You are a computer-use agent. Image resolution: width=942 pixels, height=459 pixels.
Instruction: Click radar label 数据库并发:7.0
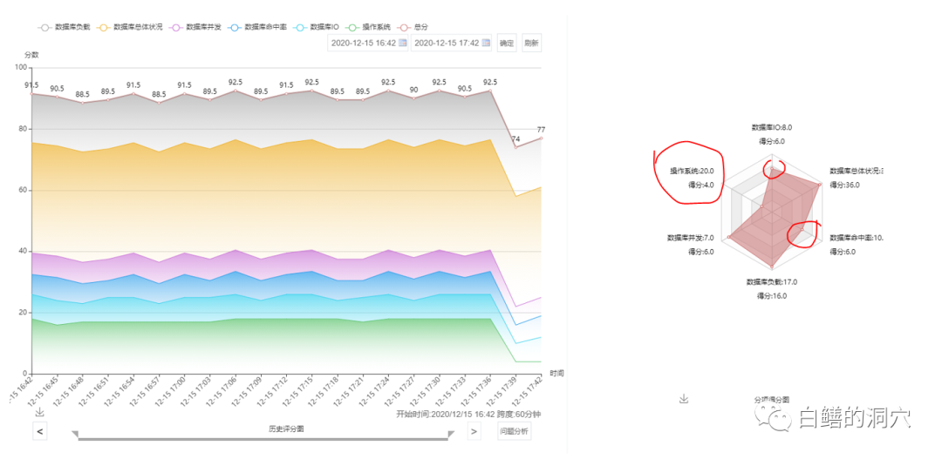click(690, 238)
